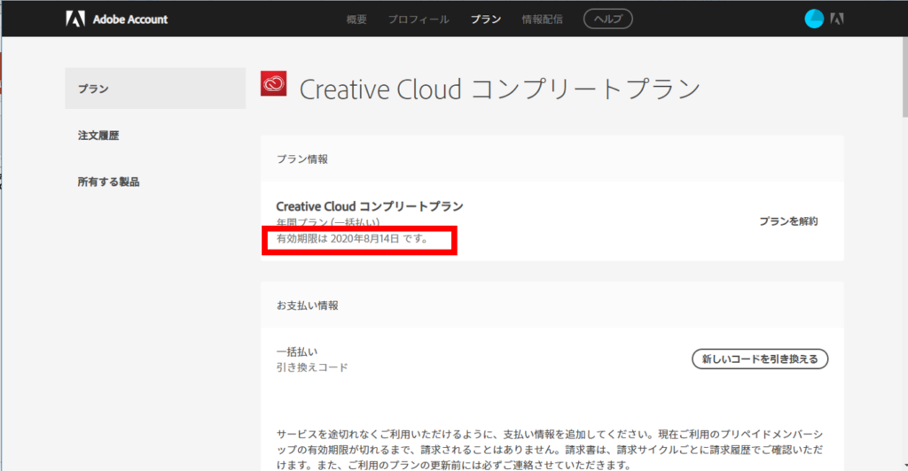Click the お支払い情報 section label
Screen dimensions: 908x471
pyautogui.click(x=307, y=305)
